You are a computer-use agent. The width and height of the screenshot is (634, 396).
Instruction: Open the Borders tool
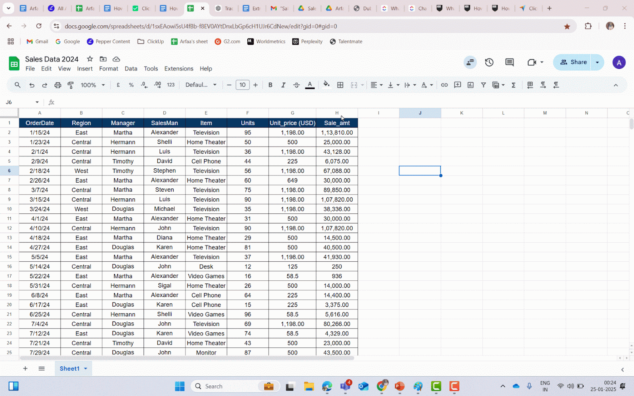tap(340, 85)
